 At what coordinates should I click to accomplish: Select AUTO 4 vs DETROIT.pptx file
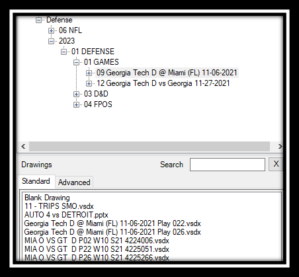(x=66, y=215)
